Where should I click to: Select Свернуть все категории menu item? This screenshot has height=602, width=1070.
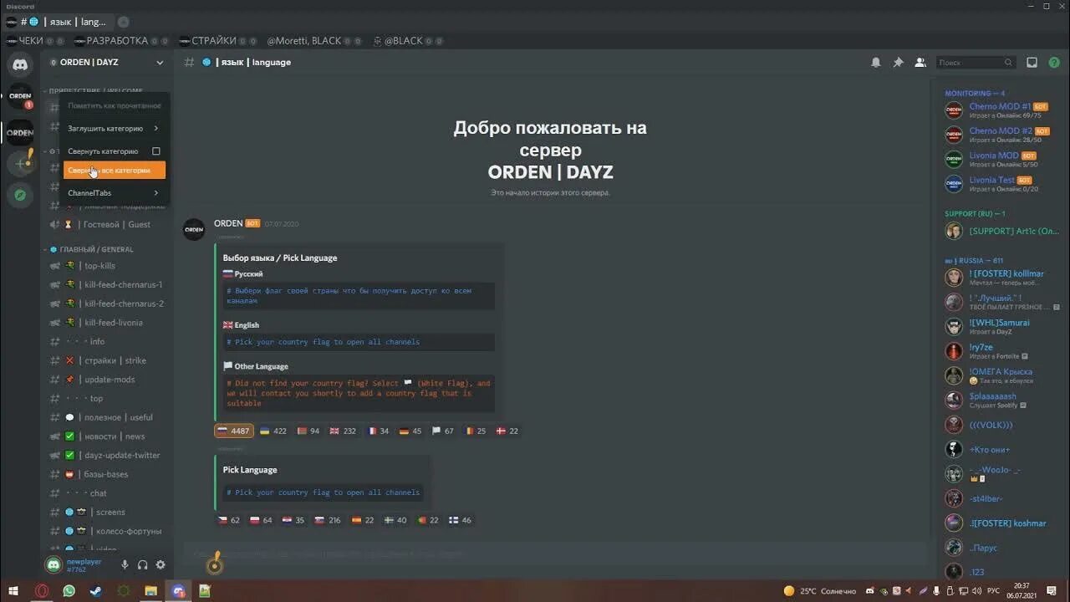point(115,170)
